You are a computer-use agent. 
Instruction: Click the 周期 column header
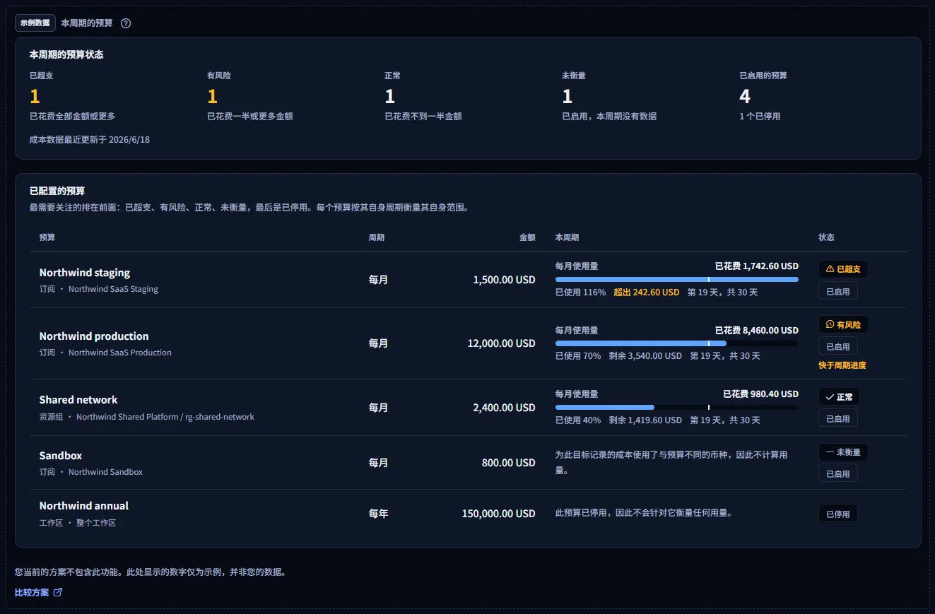377,237
